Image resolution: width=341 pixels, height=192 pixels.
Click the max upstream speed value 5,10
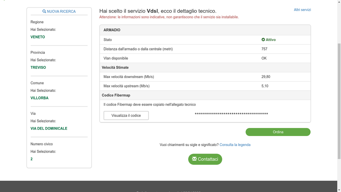coord(265,86)
